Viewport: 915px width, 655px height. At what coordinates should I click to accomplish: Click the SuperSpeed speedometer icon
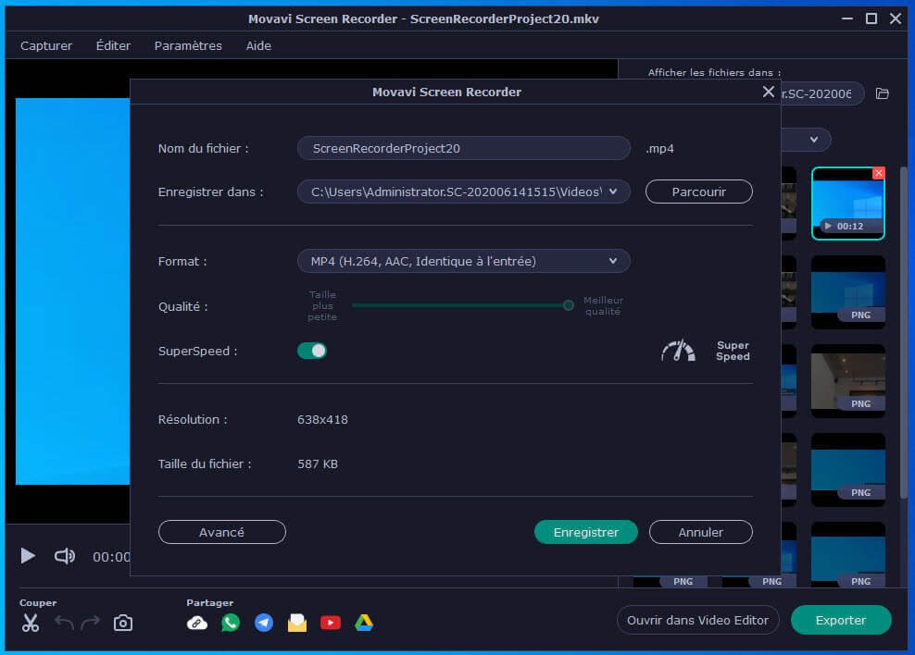tap(678, 351)
